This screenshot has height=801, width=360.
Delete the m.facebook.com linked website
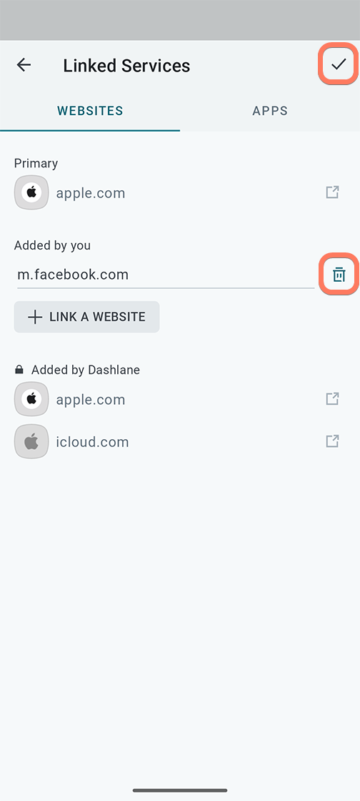pos(339,275)
